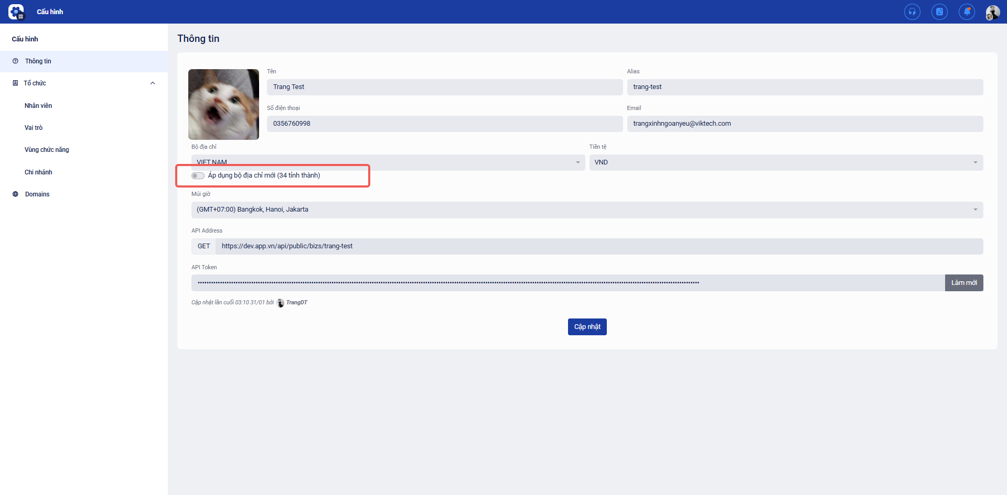Image resolution: width=1007 pixels, height=495 pixels.
Task: Click the Thông tin sidebar icon
Action: click(x=15, y=61)
